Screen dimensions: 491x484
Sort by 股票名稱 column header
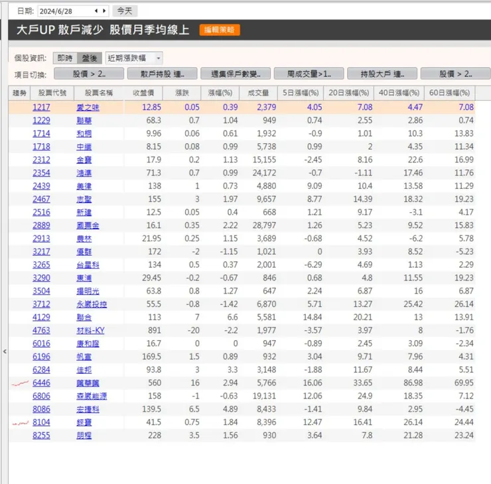coord(99,93)
